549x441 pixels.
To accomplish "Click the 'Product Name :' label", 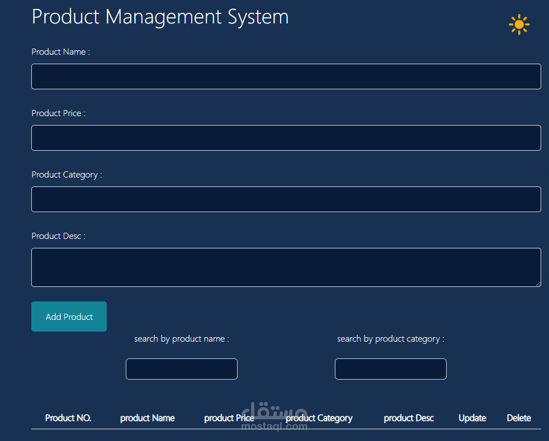I will point(60,52).
